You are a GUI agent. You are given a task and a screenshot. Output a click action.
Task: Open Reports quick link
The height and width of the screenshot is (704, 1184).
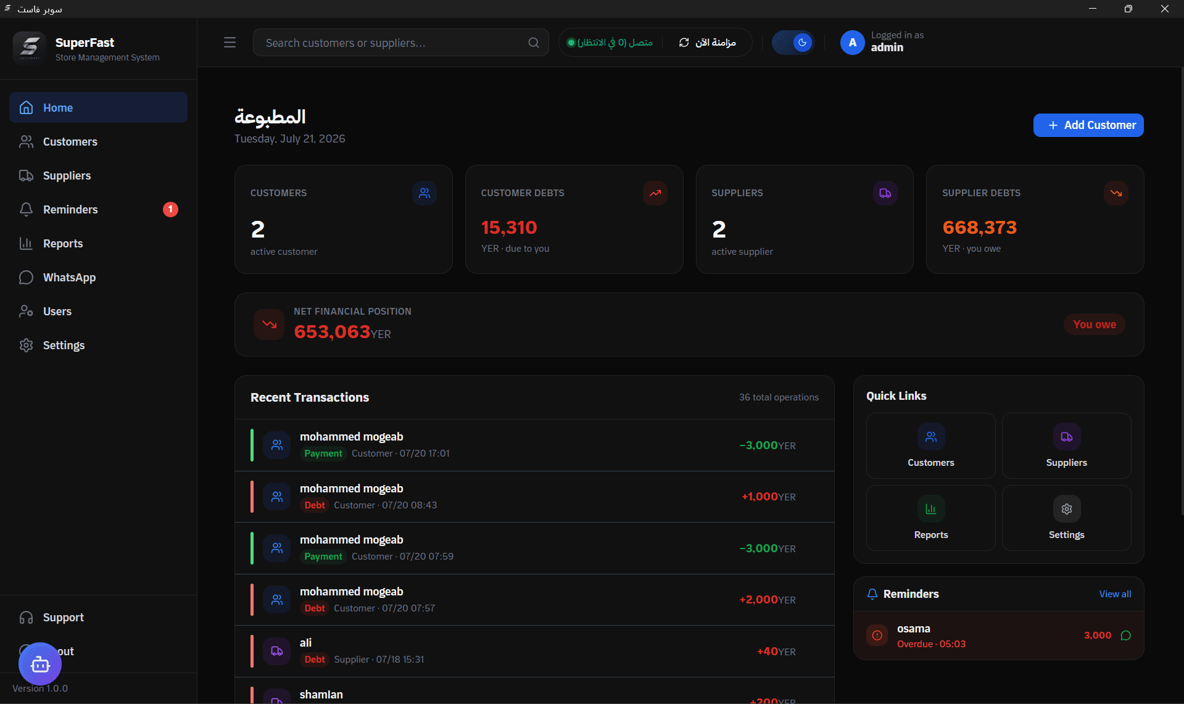(x=930, y=518)
